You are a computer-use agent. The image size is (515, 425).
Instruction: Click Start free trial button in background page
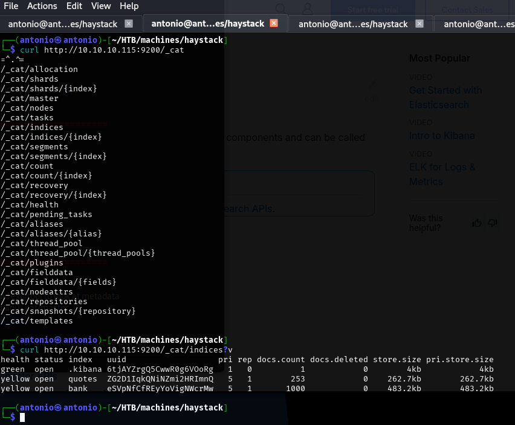click(373, 10)
